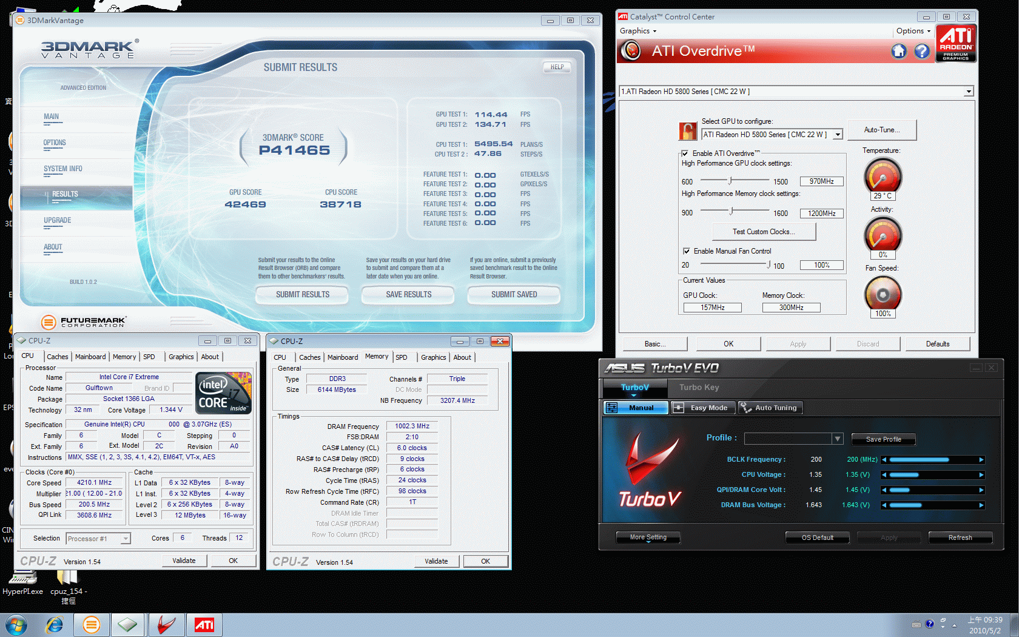This screenshot has width=1019, height=637.
Task: Open help question mark in Catalyst Control Center
Action: point(922,51)
